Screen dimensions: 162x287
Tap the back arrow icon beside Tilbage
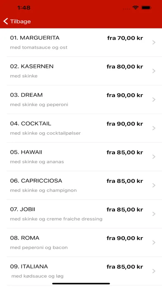point(6,21)
